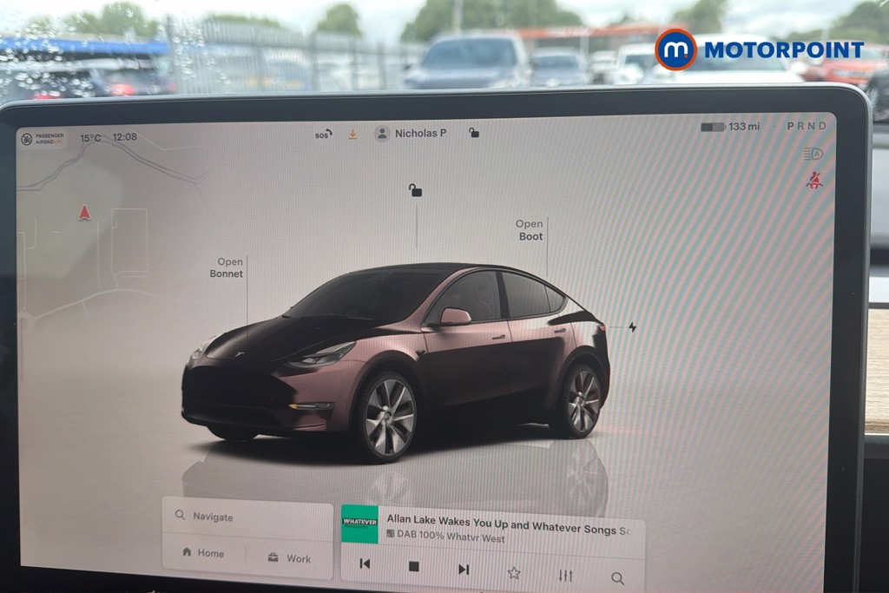The image size is (889, 593).
Task: Skip to the previous station
Action: tap(365, 563)
